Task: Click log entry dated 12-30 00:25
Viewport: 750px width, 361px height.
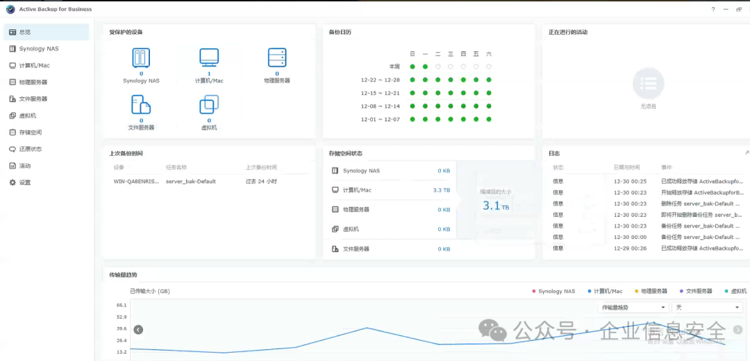Action: pyautogui.click(x=648, y=182)
